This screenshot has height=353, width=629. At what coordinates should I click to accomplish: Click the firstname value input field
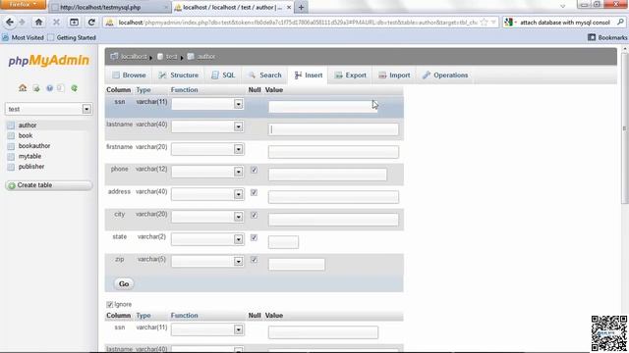point(333,152)
